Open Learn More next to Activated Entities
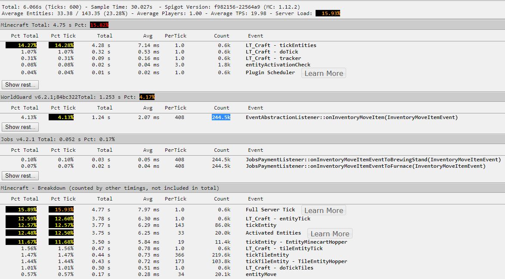505x279 pixels. 330,234
